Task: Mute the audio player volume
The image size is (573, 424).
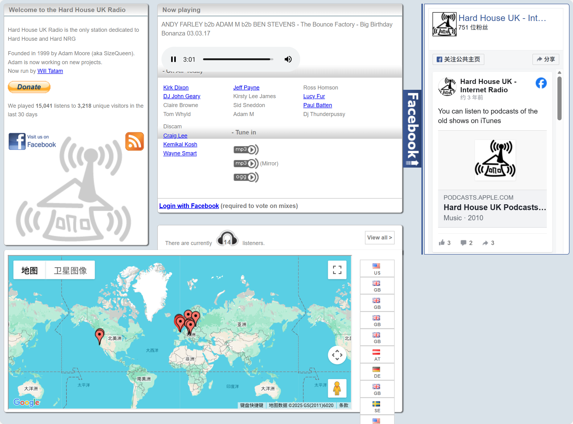Action: pos(288,59)
